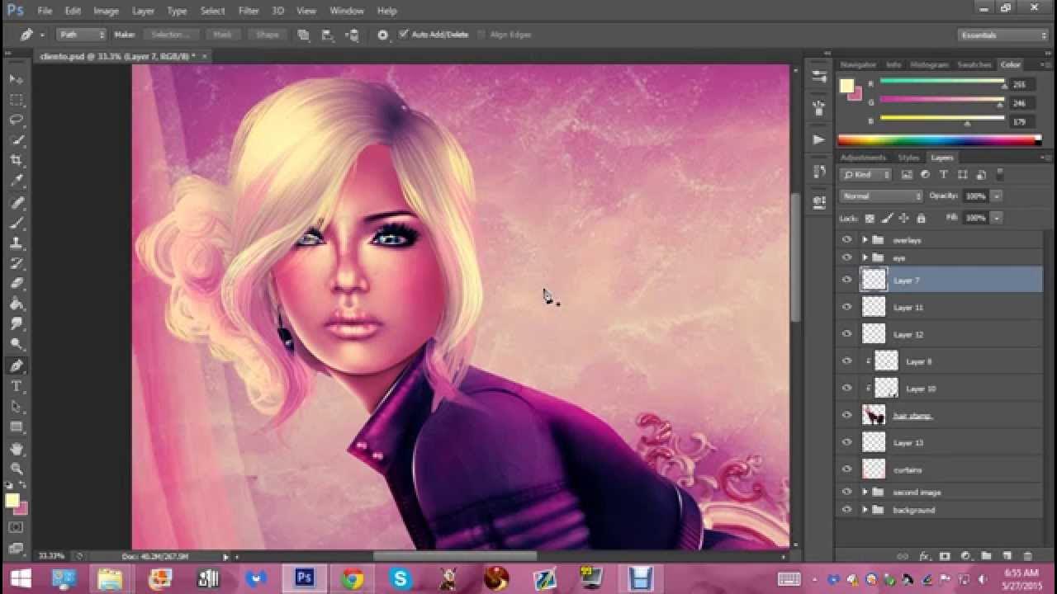Open the pen options gear
The width and height of the screenshot is (1057, 594).
click(382, 35)
